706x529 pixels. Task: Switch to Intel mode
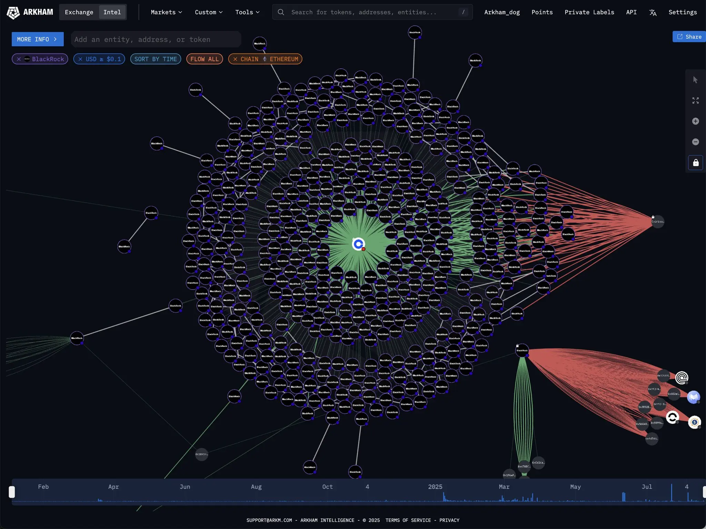pyautogui.click(x=112, y=12)
